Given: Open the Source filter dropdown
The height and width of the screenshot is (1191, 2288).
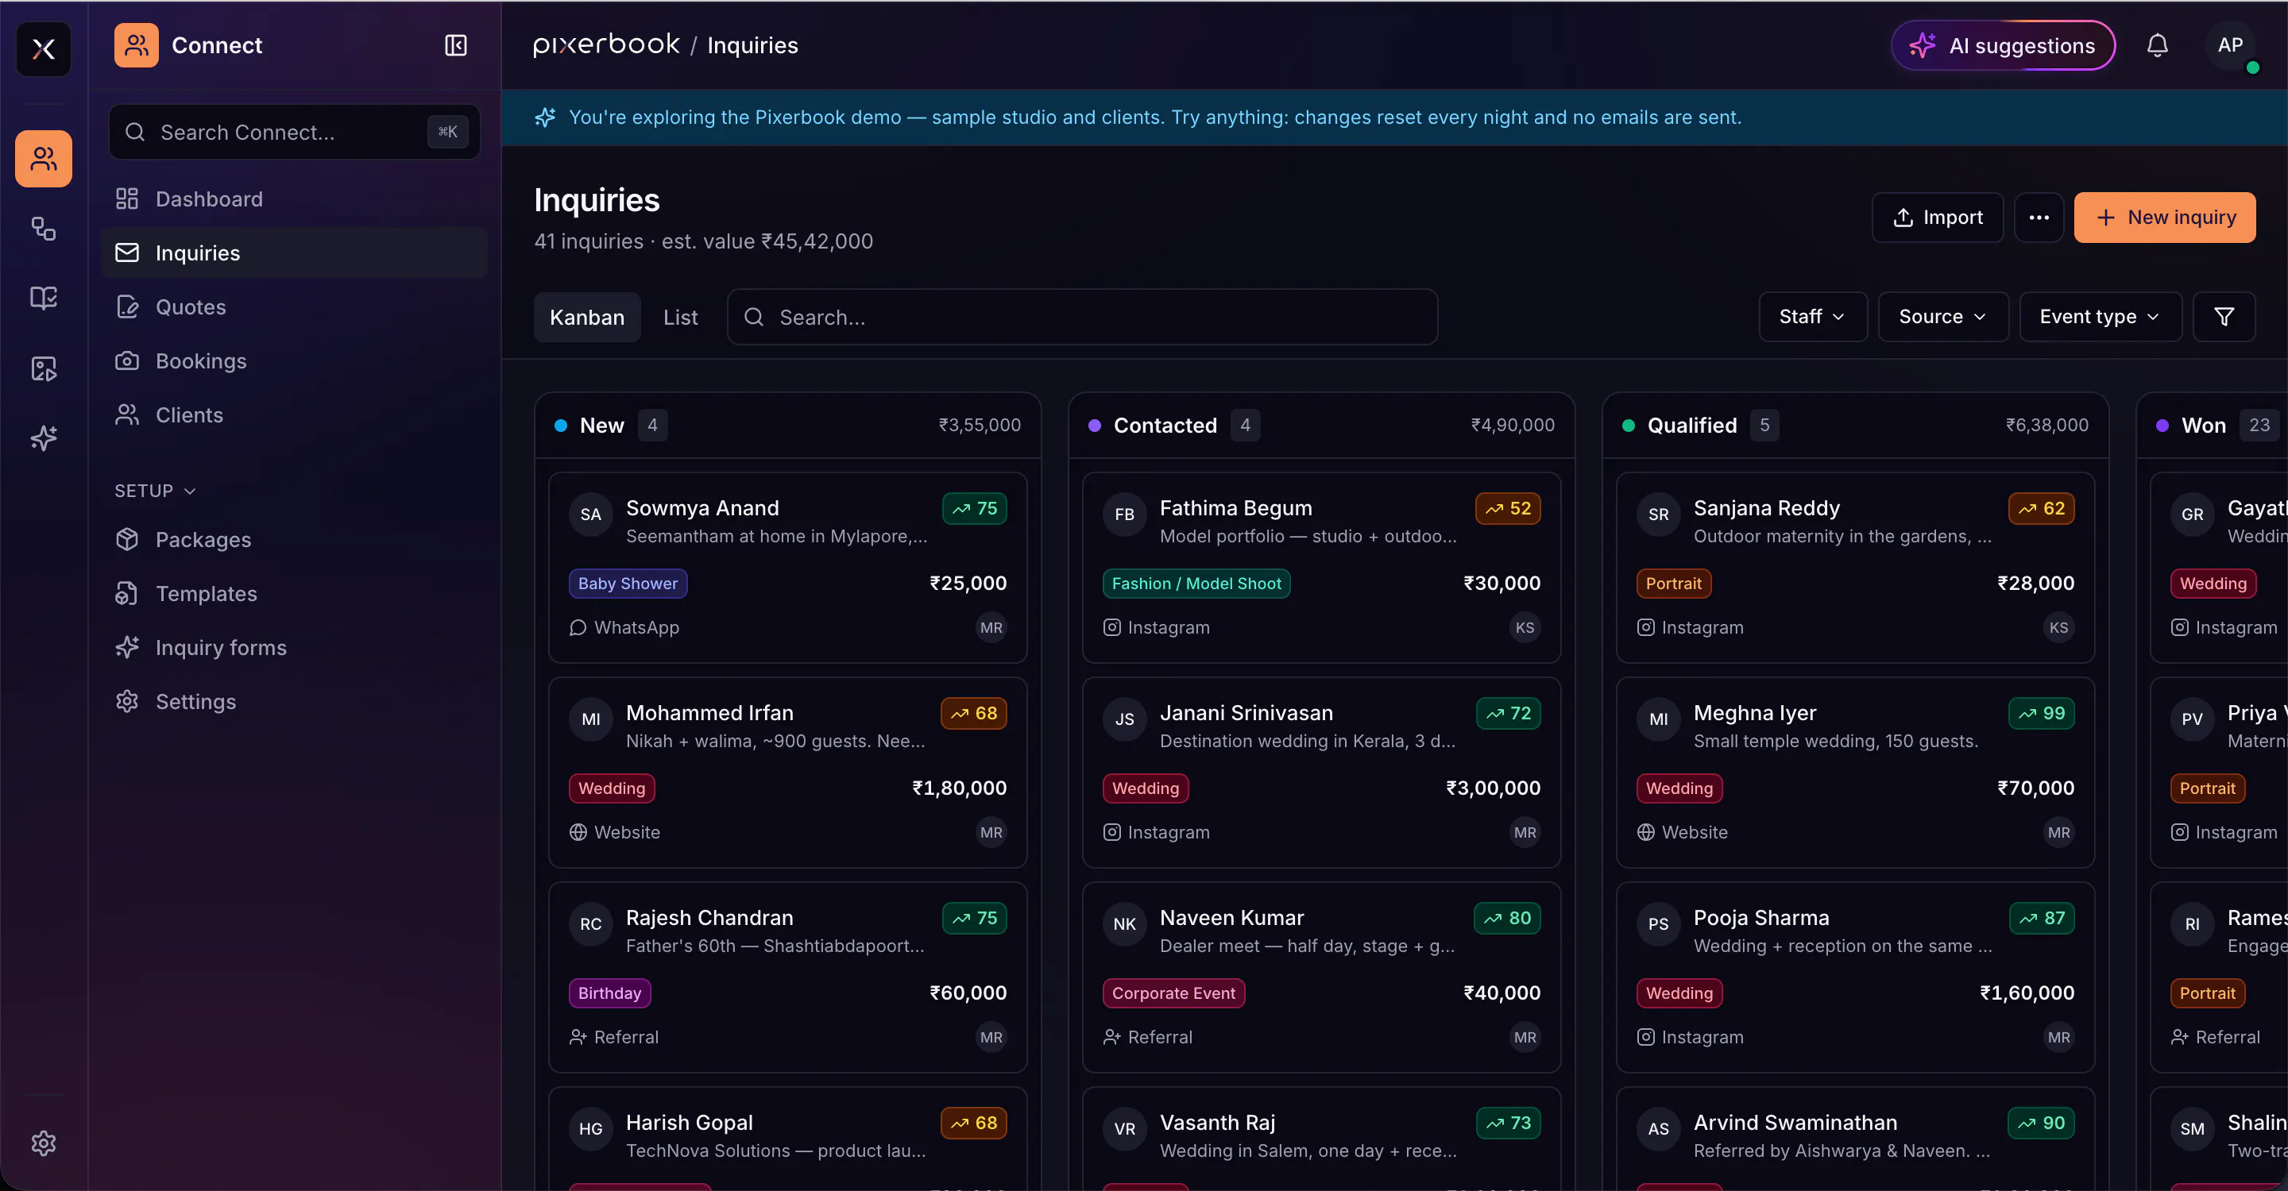Looking at the screenshot, I should [x=1942, y=317].
